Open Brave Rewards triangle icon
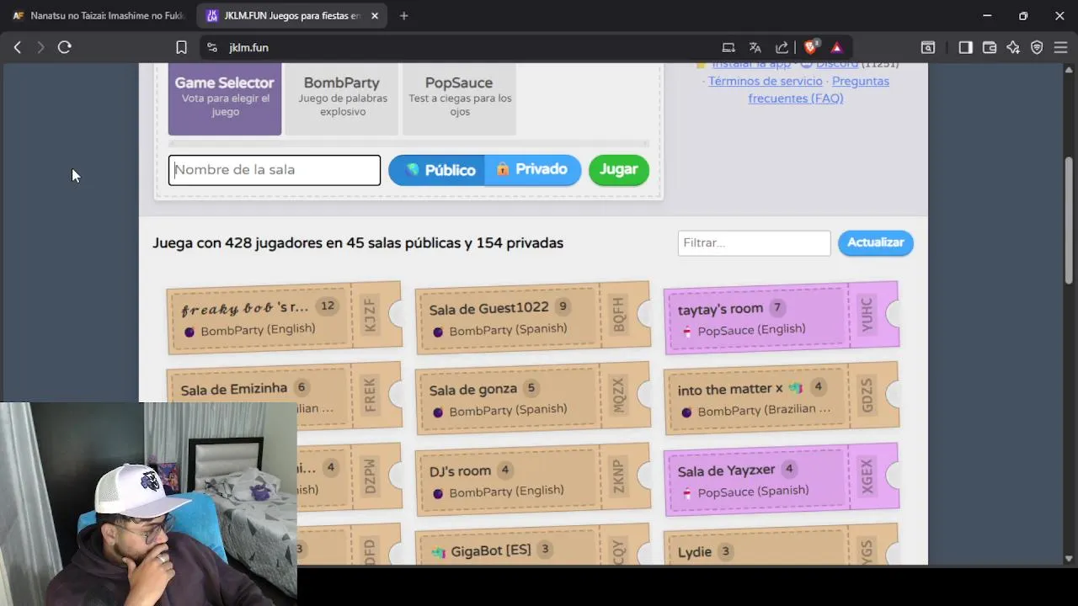The height and width of the screenshot is (606, 1078). 836,48
